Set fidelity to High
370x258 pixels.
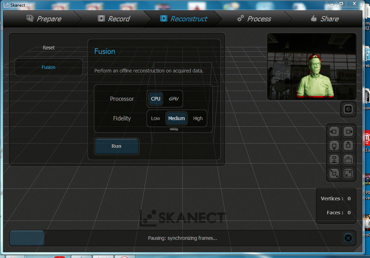[198, 118]
